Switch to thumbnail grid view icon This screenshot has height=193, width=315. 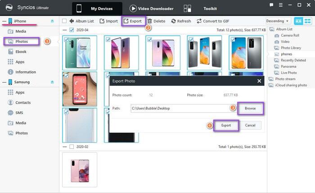pos(307,21)
